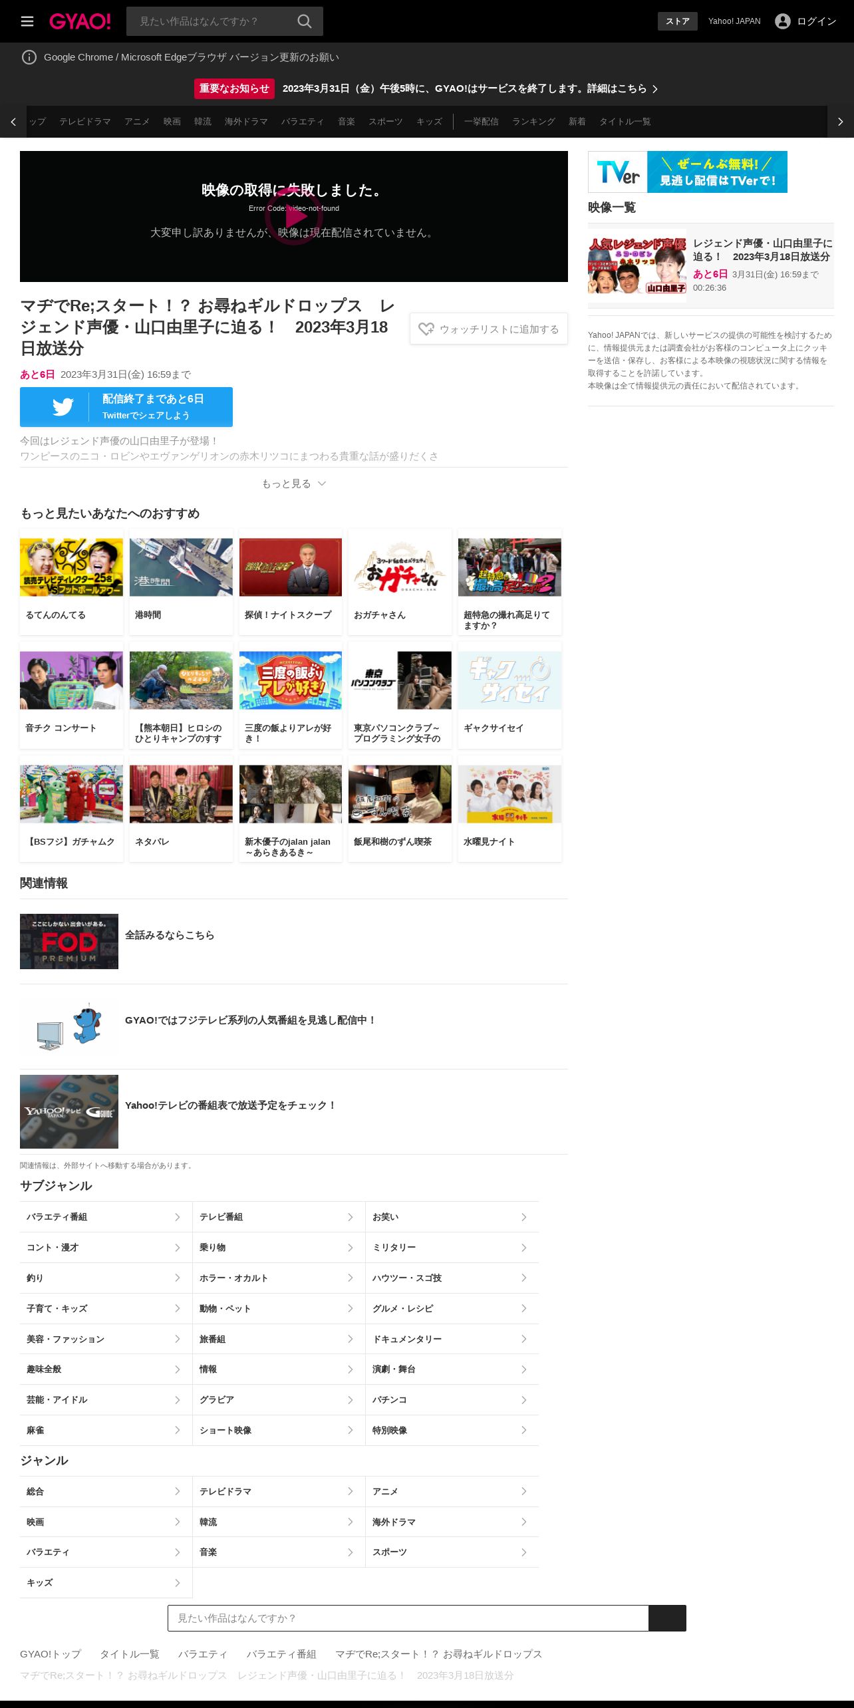854x1708 pixels.
Task: Expand description with もっと見る
Action: click(294, 484)
